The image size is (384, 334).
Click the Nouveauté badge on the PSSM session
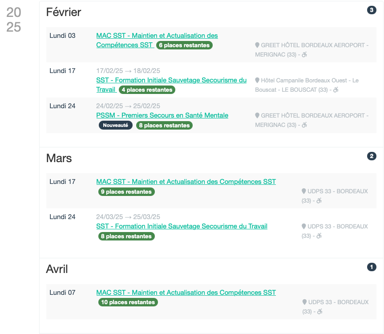coord(116,126)
